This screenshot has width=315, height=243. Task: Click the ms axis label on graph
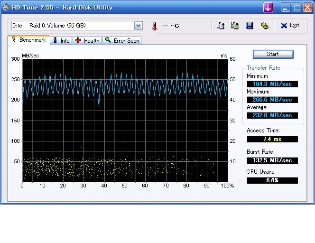(224, 56)
